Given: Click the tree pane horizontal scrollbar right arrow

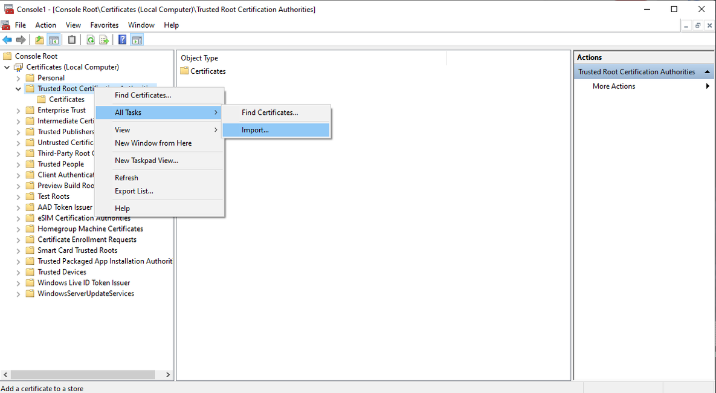Looking at the screenshot, I should coord(168,375).
